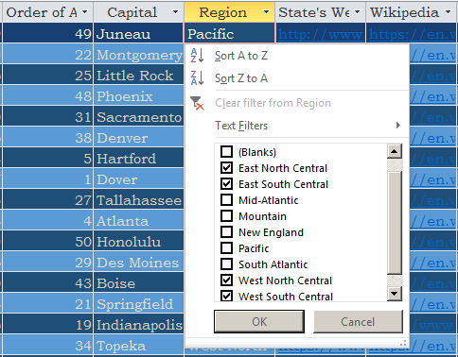Click the filter menu resize grip
This screenshot has height=357, width=458.
coord(403,343)
